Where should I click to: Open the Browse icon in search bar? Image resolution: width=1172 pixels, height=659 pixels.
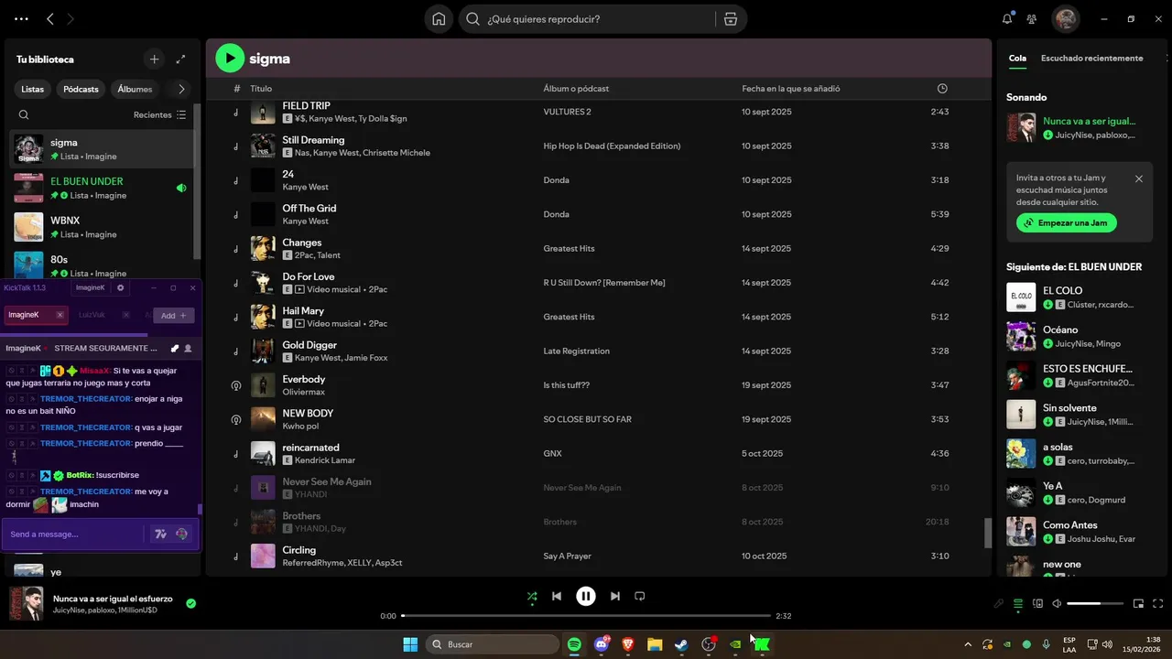[x=730, y=19]
